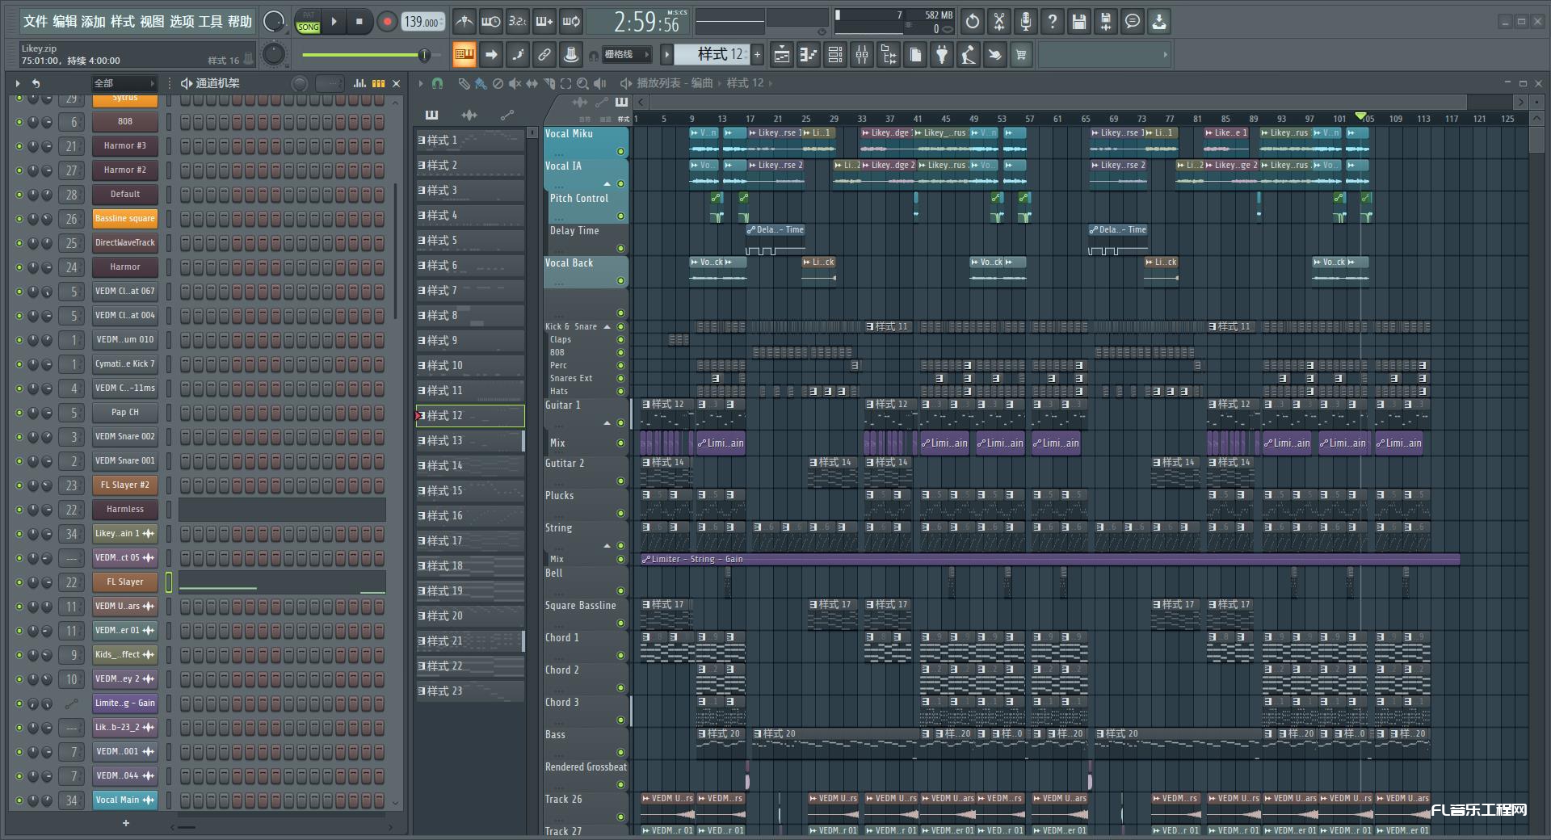Open the 全部 channel filter dropdown
The image size is (1551, 840).
[124, 83]
